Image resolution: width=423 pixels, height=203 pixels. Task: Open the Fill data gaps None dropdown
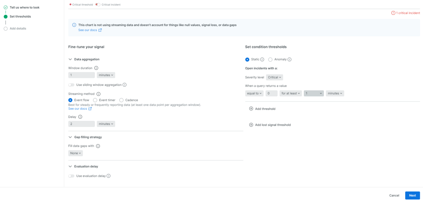[75, 153]
